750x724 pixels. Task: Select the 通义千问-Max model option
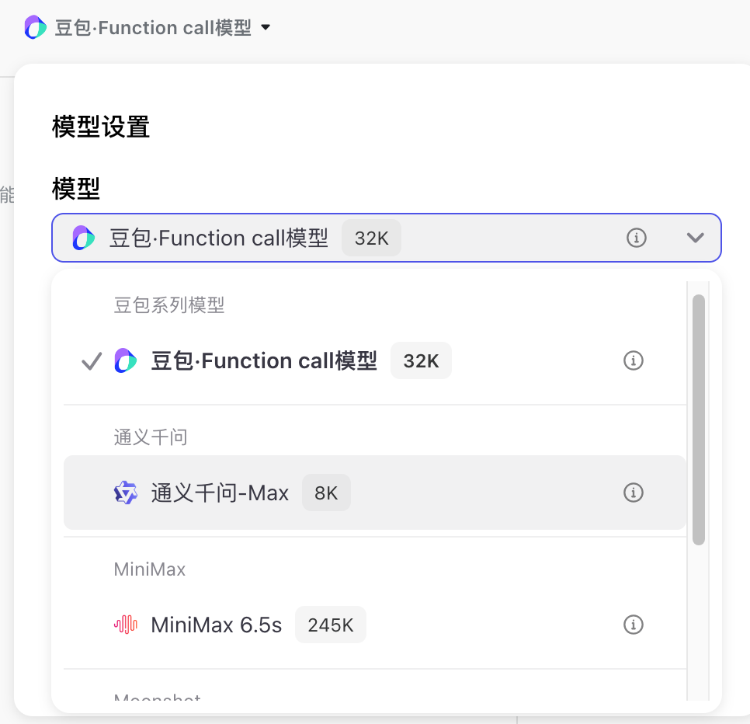pos(220,493)
